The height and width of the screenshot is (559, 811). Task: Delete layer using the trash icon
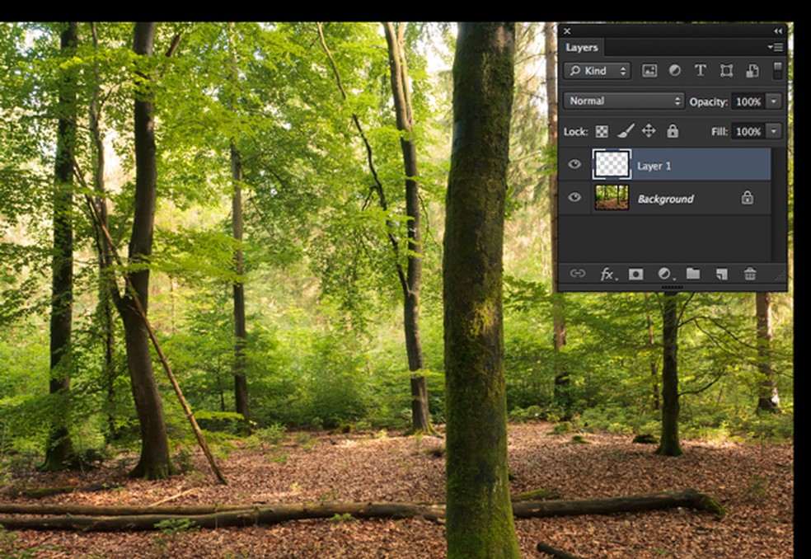[x=750, y=275]
